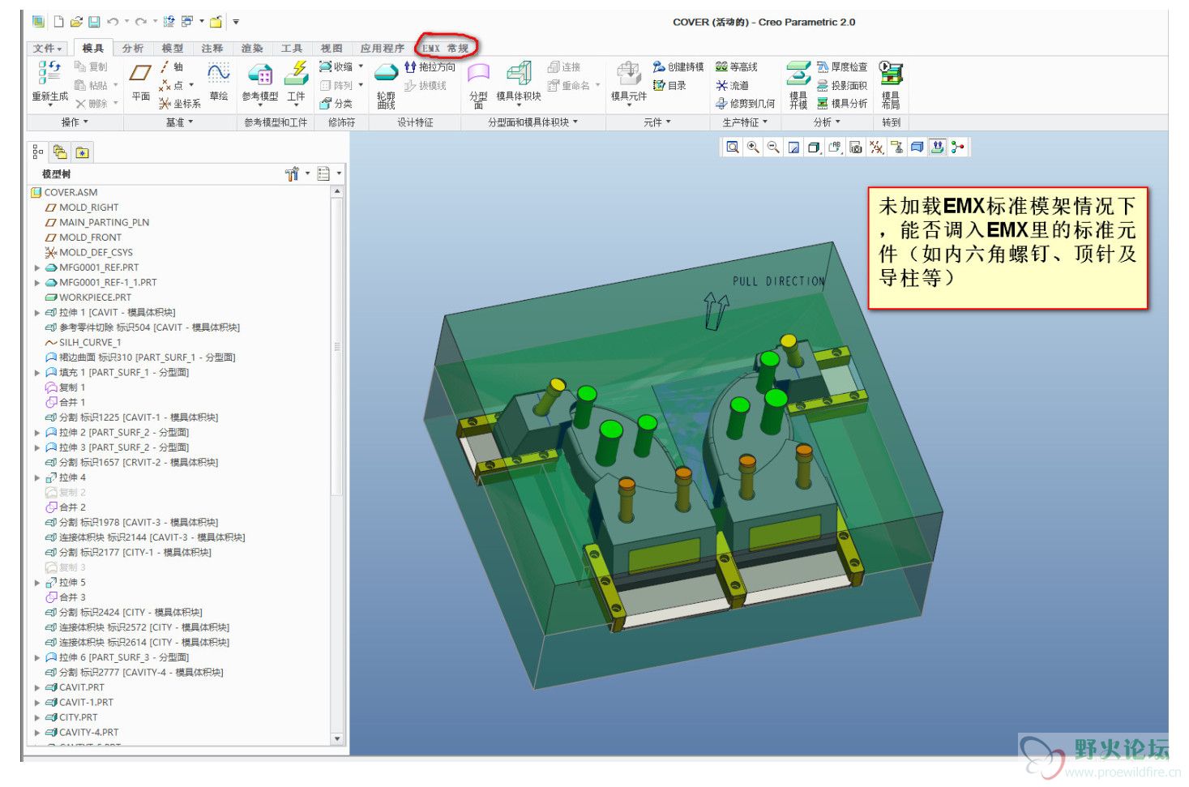Go to 模具布局 mold layout
This screenshot has width=1189, height=787.
coord(891,85)
